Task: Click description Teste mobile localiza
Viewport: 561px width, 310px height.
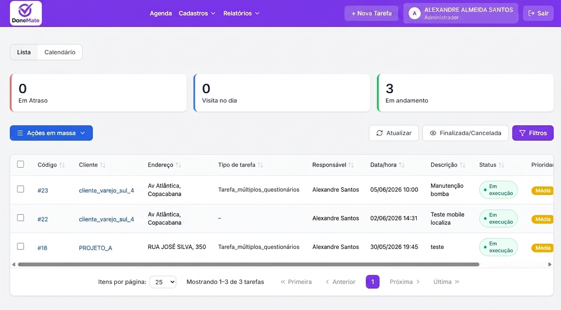Action: (448, 218)
